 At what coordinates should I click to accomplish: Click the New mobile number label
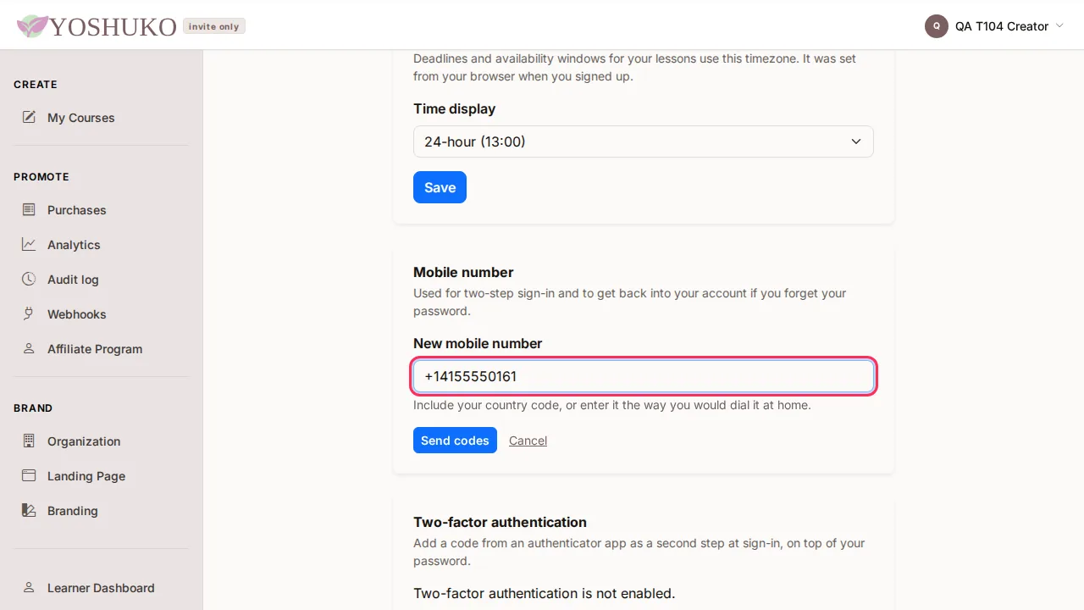[x=478, y=343]
